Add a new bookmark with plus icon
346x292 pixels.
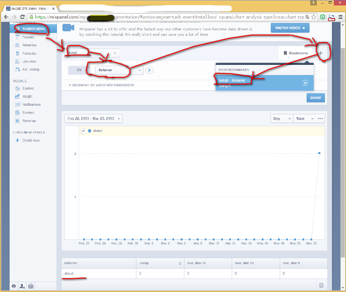(321, 53)
